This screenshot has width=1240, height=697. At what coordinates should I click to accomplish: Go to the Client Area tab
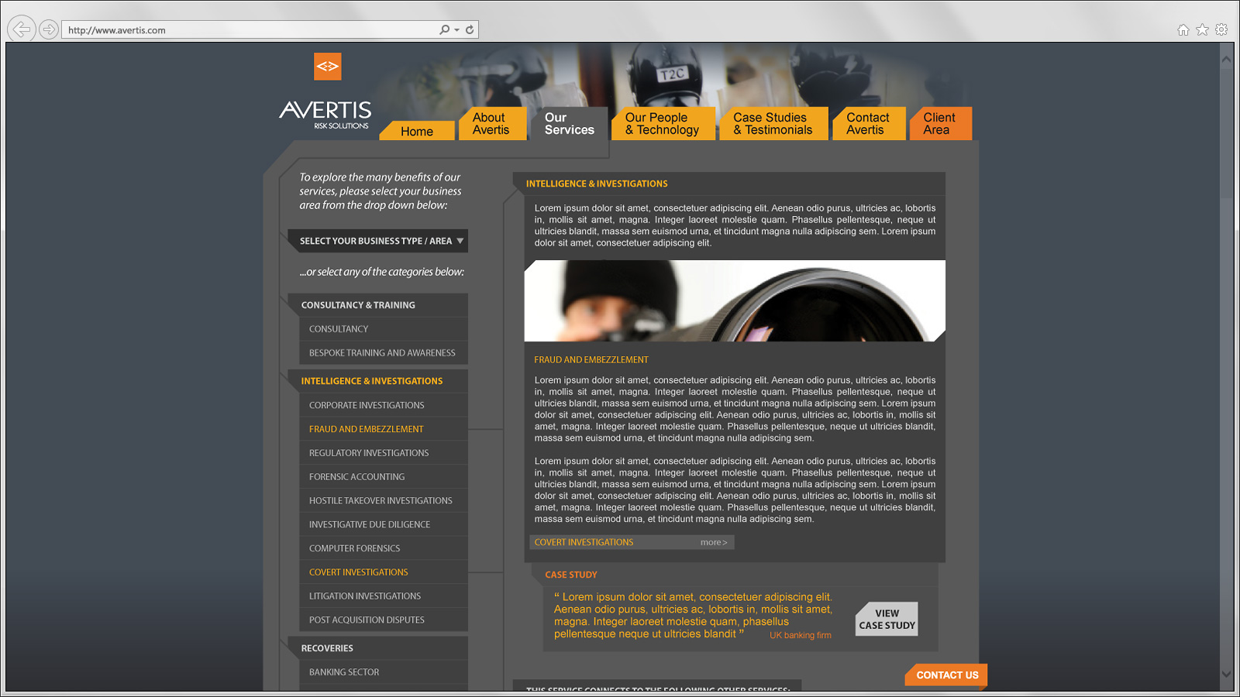(x=939, y=124)
